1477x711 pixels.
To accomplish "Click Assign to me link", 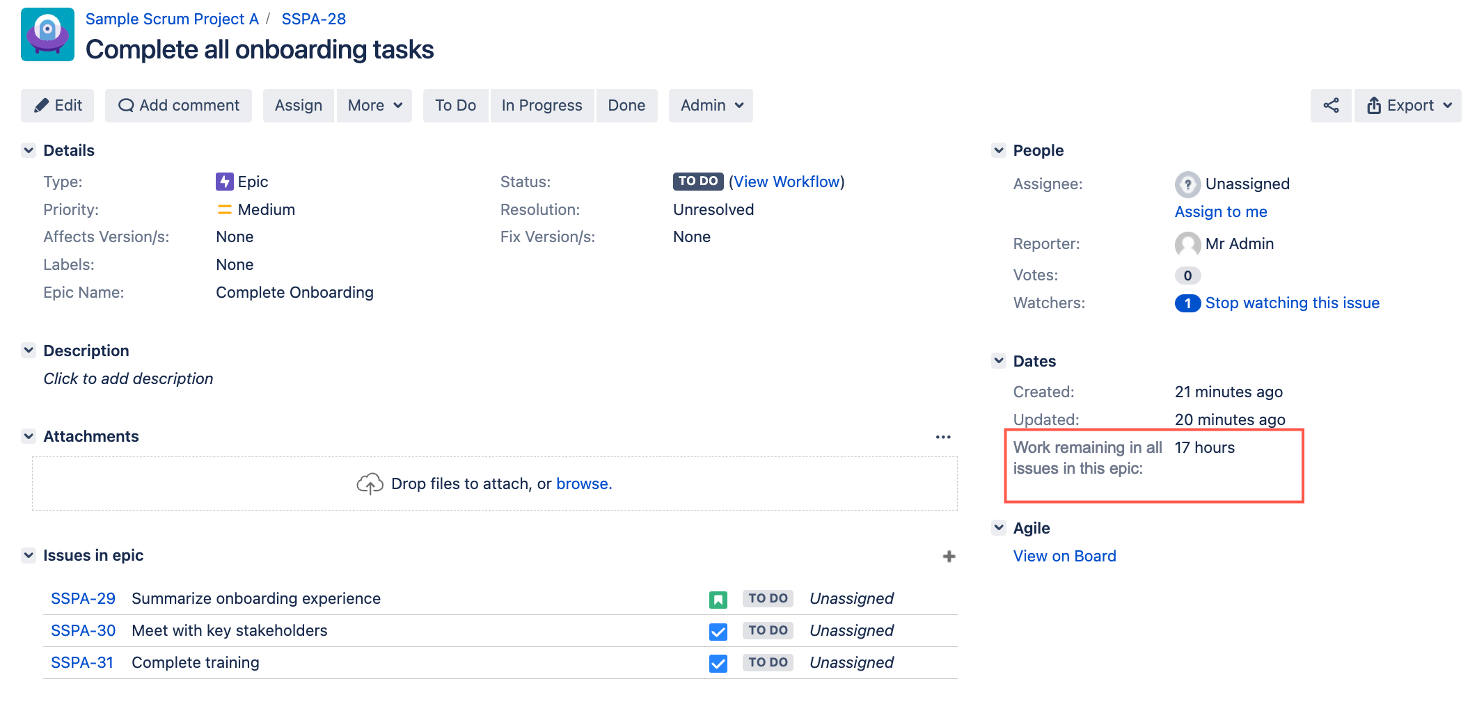I will (x=1221, y=212).
